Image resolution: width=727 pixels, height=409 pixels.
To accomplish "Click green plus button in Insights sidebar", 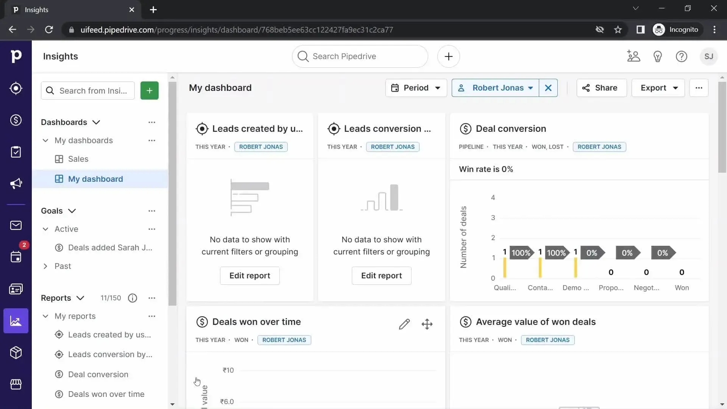I will (x=149, y=91).
